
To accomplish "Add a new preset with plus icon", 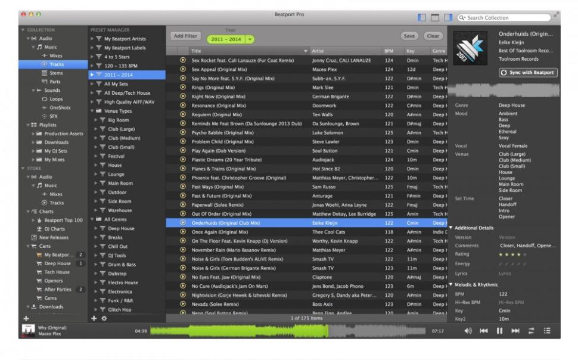I will pyautogui.click(x=94, y=319).
